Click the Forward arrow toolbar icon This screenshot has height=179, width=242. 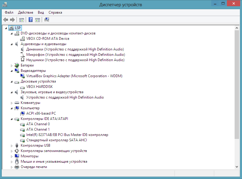(x=12, y=20)
